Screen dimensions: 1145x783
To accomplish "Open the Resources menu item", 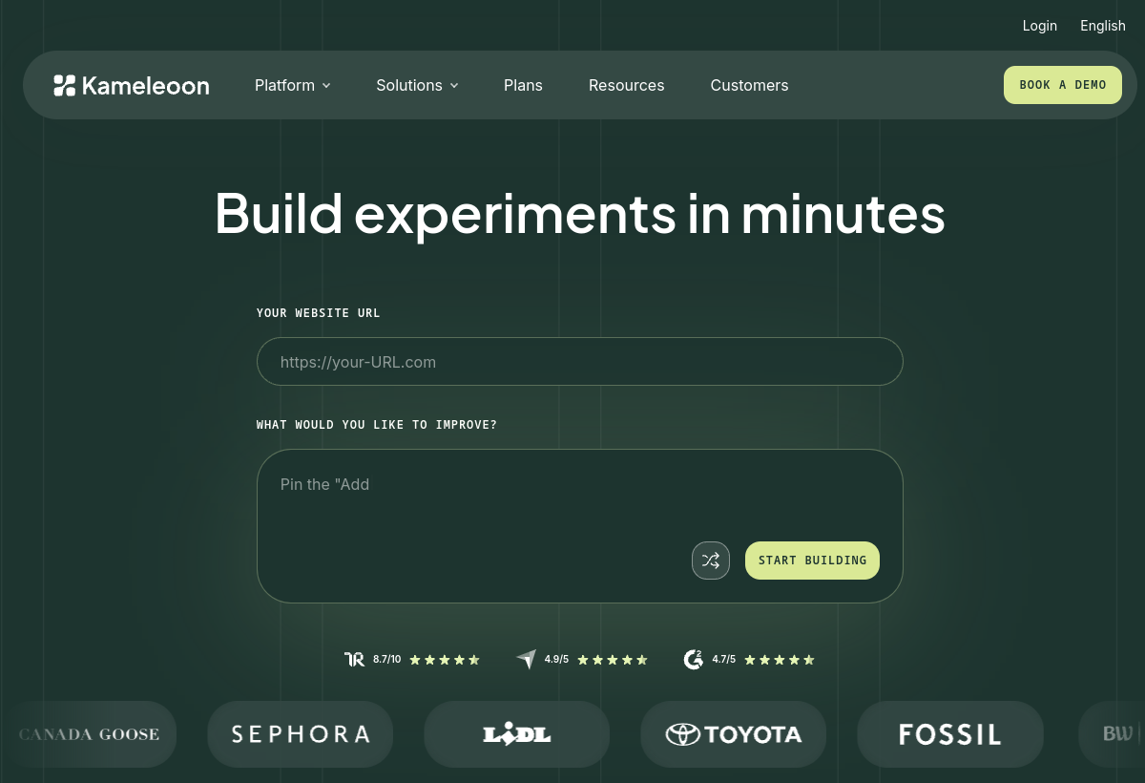I will click(x=626, y=85).
